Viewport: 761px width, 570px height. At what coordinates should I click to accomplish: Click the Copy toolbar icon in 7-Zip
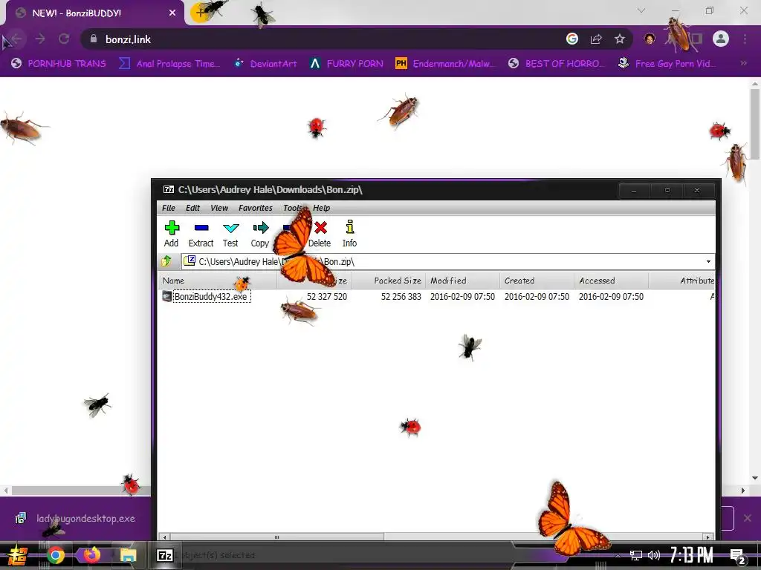pos(261,228)
